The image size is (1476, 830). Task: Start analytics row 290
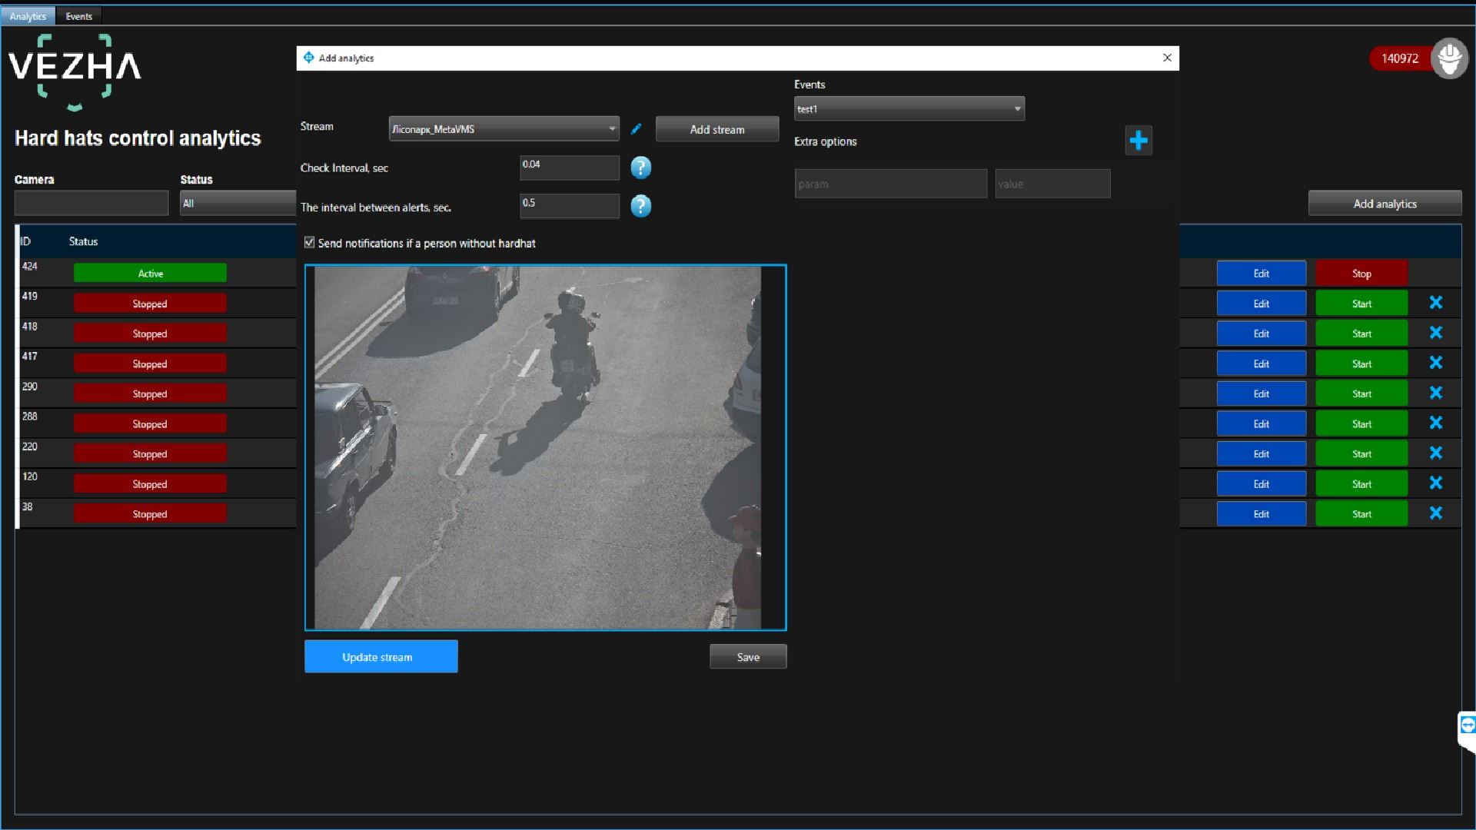click(x=1361, y=393)
